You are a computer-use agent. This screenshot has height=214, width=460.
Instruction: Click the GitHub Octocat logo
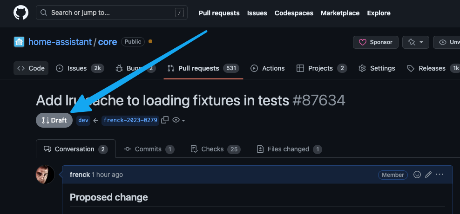click(x=20, y=13)
